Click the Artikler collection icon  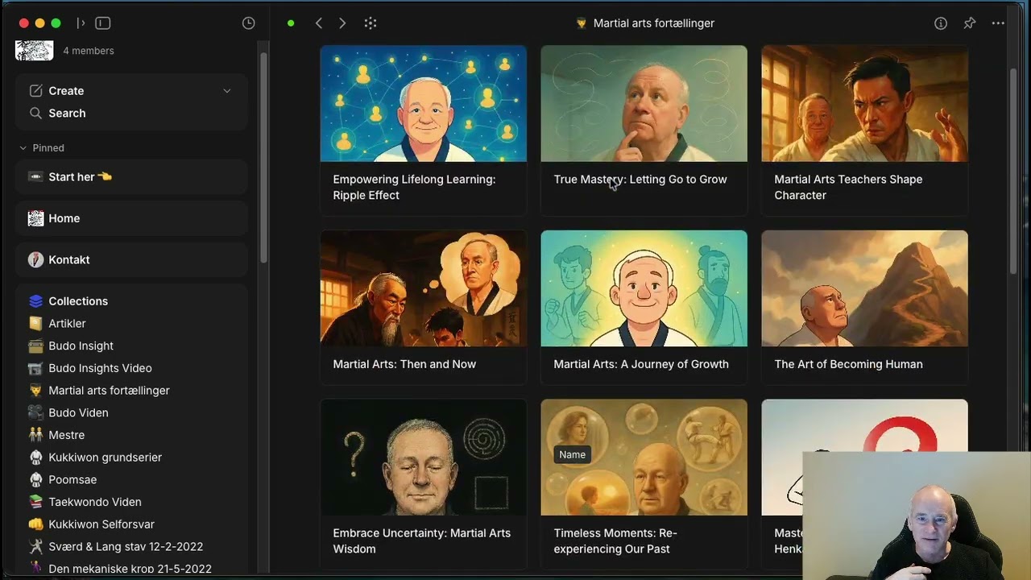35,323
